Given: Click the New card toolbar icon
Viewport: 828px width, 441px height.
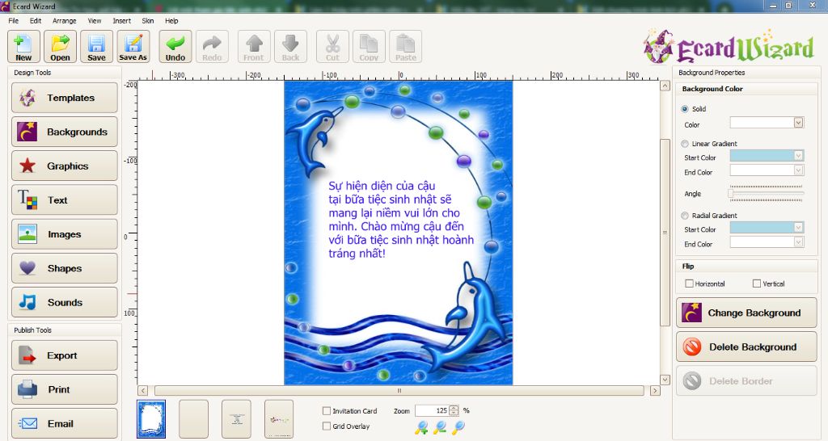Looking at the screenshot, I should pyautogui.click(x=23, y=46).
